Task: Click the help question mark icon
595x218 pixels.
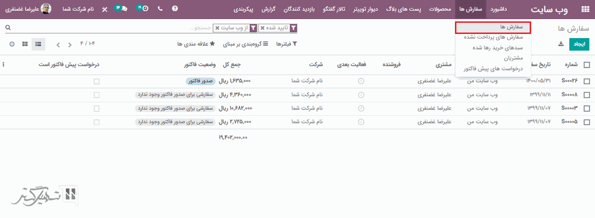Action: click(x=175, y=9)
